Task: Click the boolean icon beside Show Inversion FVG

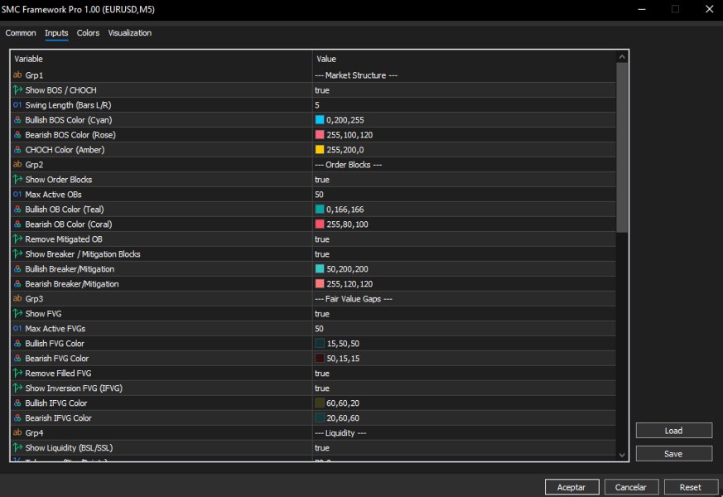Action: [17, 388]
